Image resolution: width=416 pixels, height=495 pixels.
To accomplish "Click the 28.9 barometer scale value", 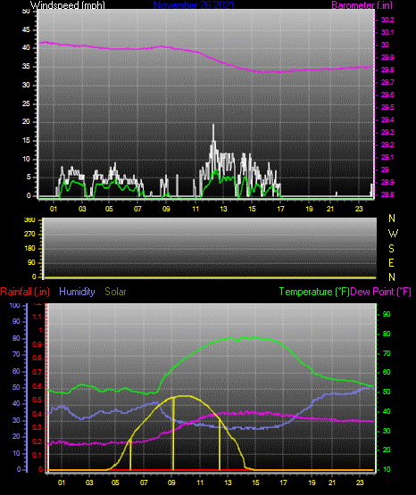I will (387, 183).
